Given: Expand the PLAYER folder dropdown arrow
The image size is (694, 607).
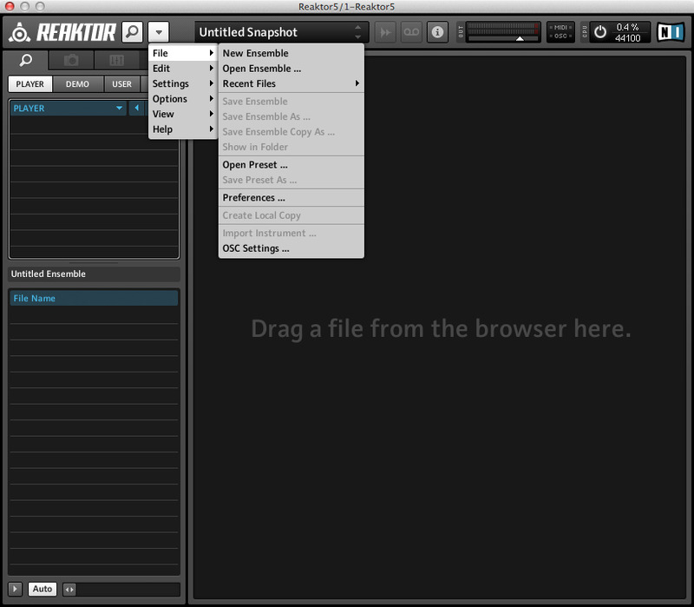Looking at the screenshot, I should (120, 109).
